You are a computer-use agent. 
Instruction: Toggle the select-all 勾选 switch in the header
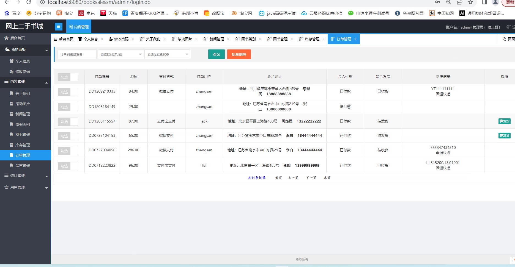click(x=68, y=77)
